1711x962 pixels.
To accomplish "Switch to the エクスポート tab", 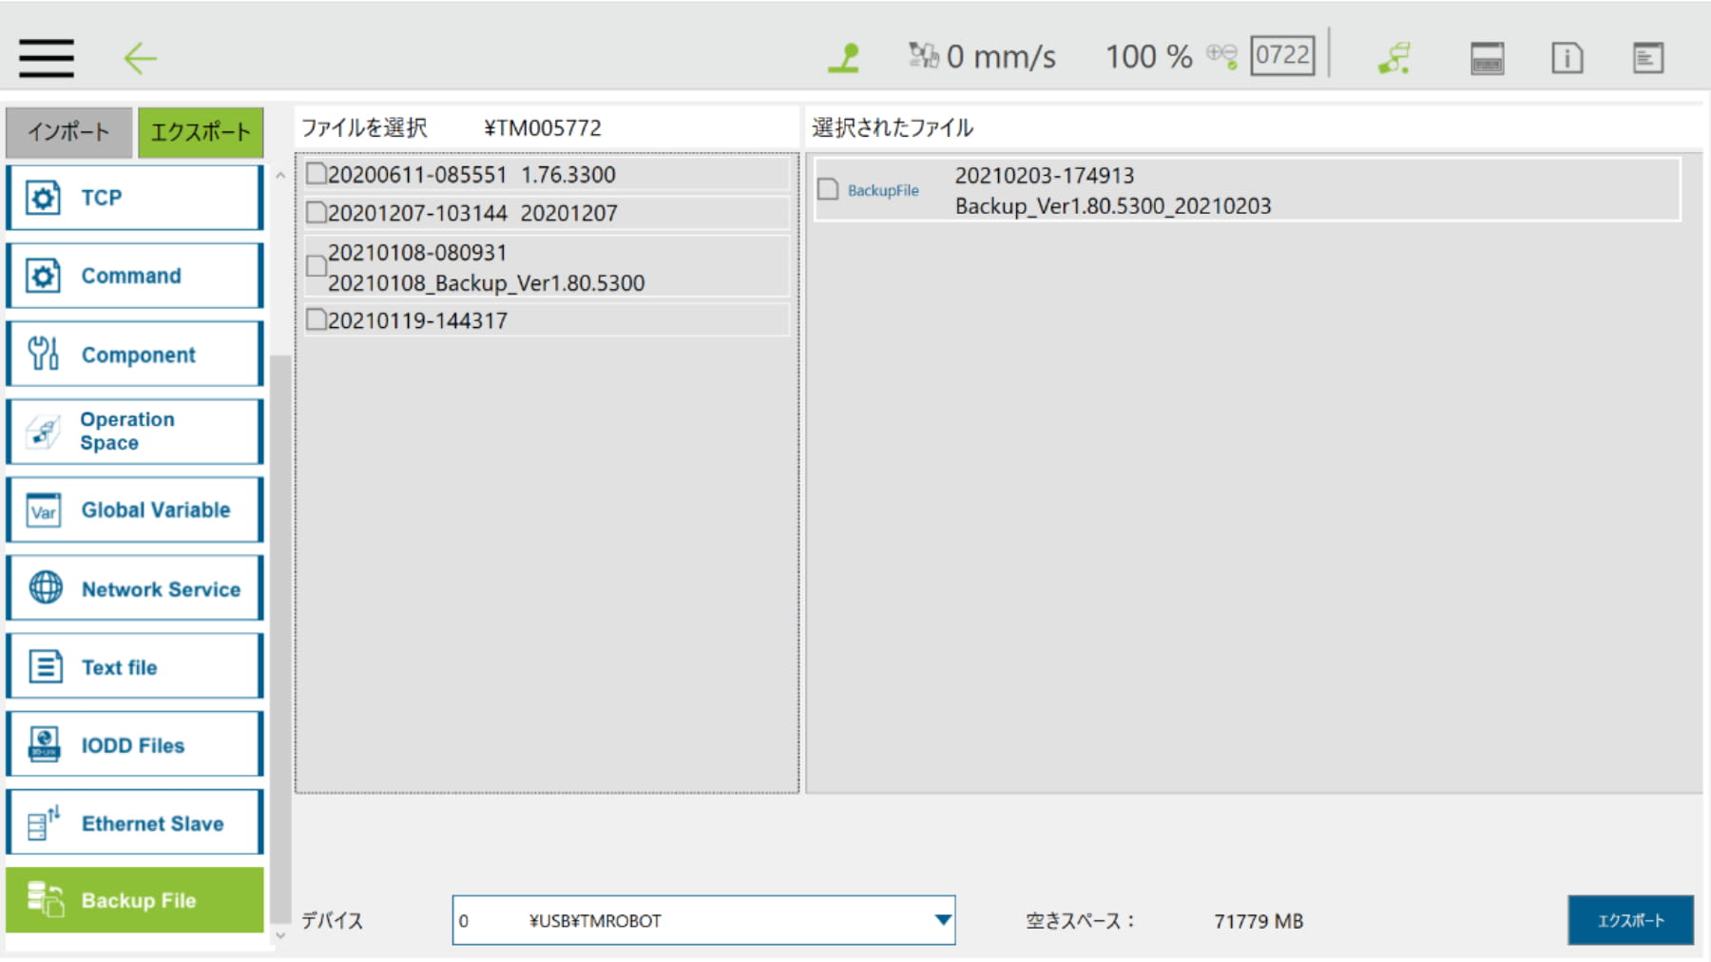I will click(201, 132).
